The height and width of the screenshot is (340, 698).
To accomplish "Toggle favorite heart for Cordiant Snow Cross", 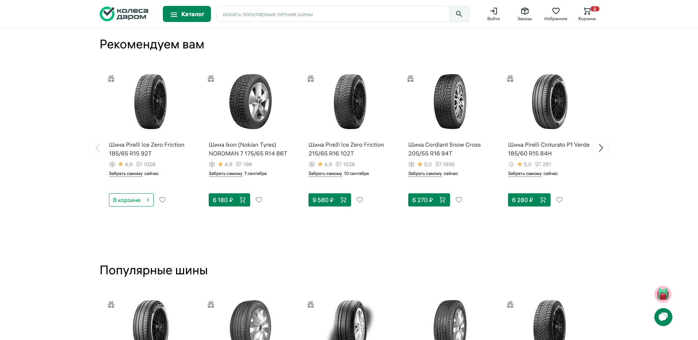I will [x=459, y=200].
